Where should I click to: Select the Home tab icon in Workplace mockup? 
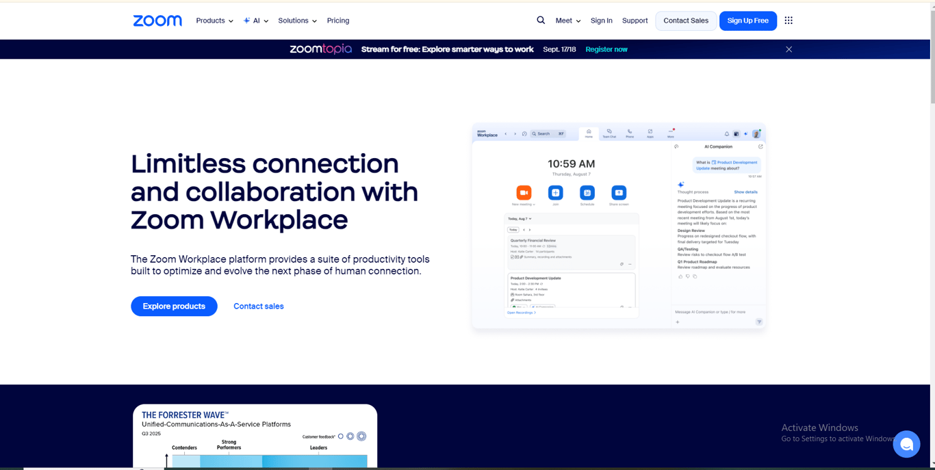coord(589,131)
